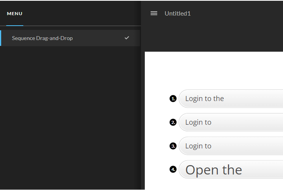Click the blue underline beneath the MENU tab
The height and width of the screenshot is (190, 283).
tap(15, 25)
